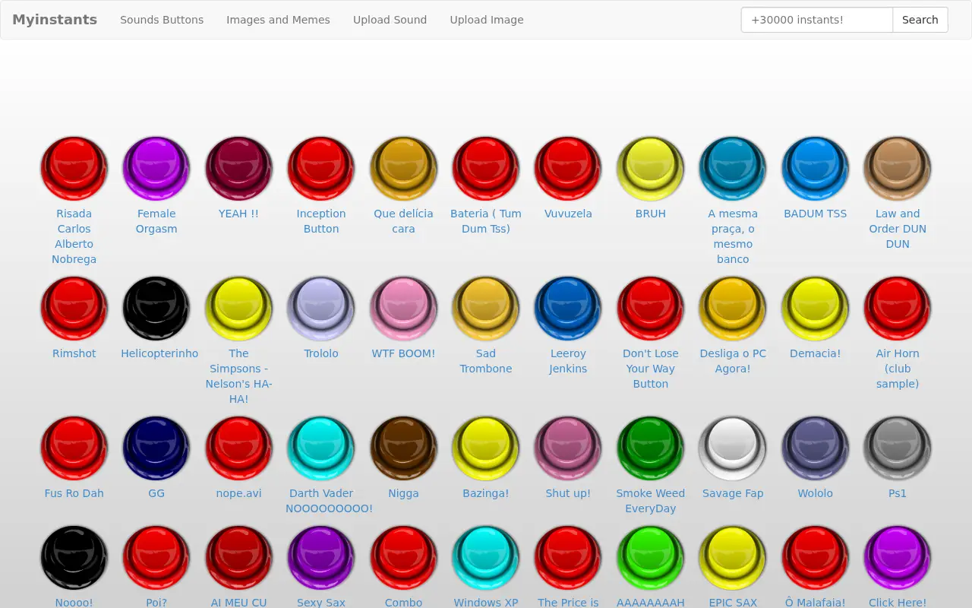Go to Myinstants home logo
The height and width of the screenshot is (608, 972).
(x=55, y=20)
